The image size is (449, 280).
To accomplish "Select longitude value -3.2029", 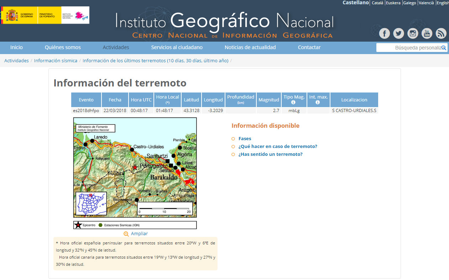I will (x=213, y=111).
